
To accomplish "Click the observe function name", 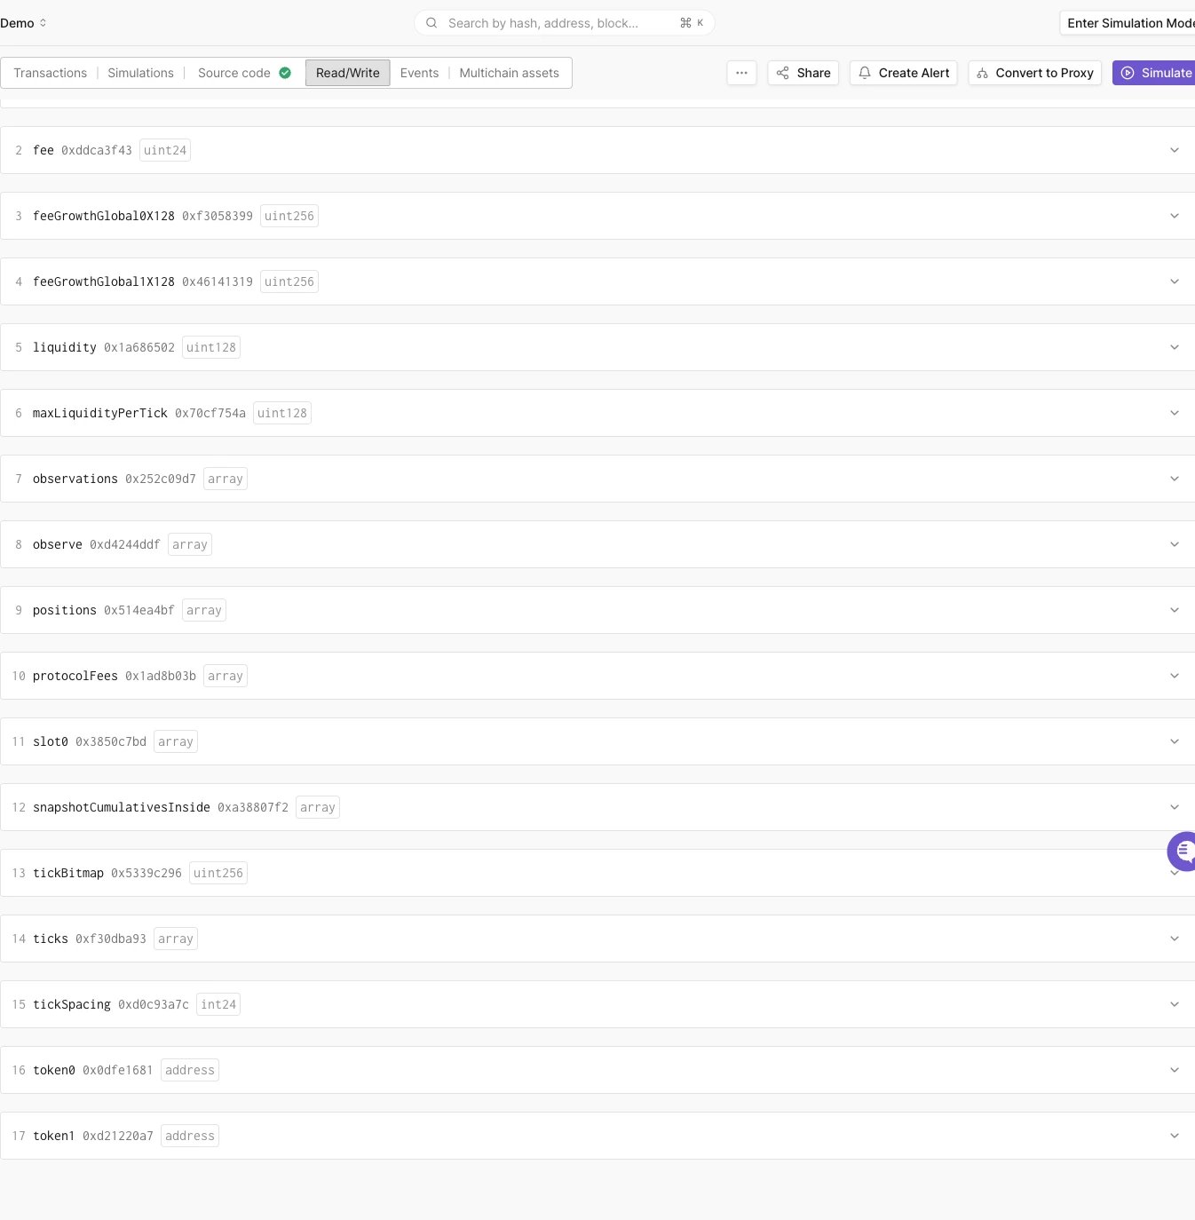I will pyautogui.click(x=58, y=544).
